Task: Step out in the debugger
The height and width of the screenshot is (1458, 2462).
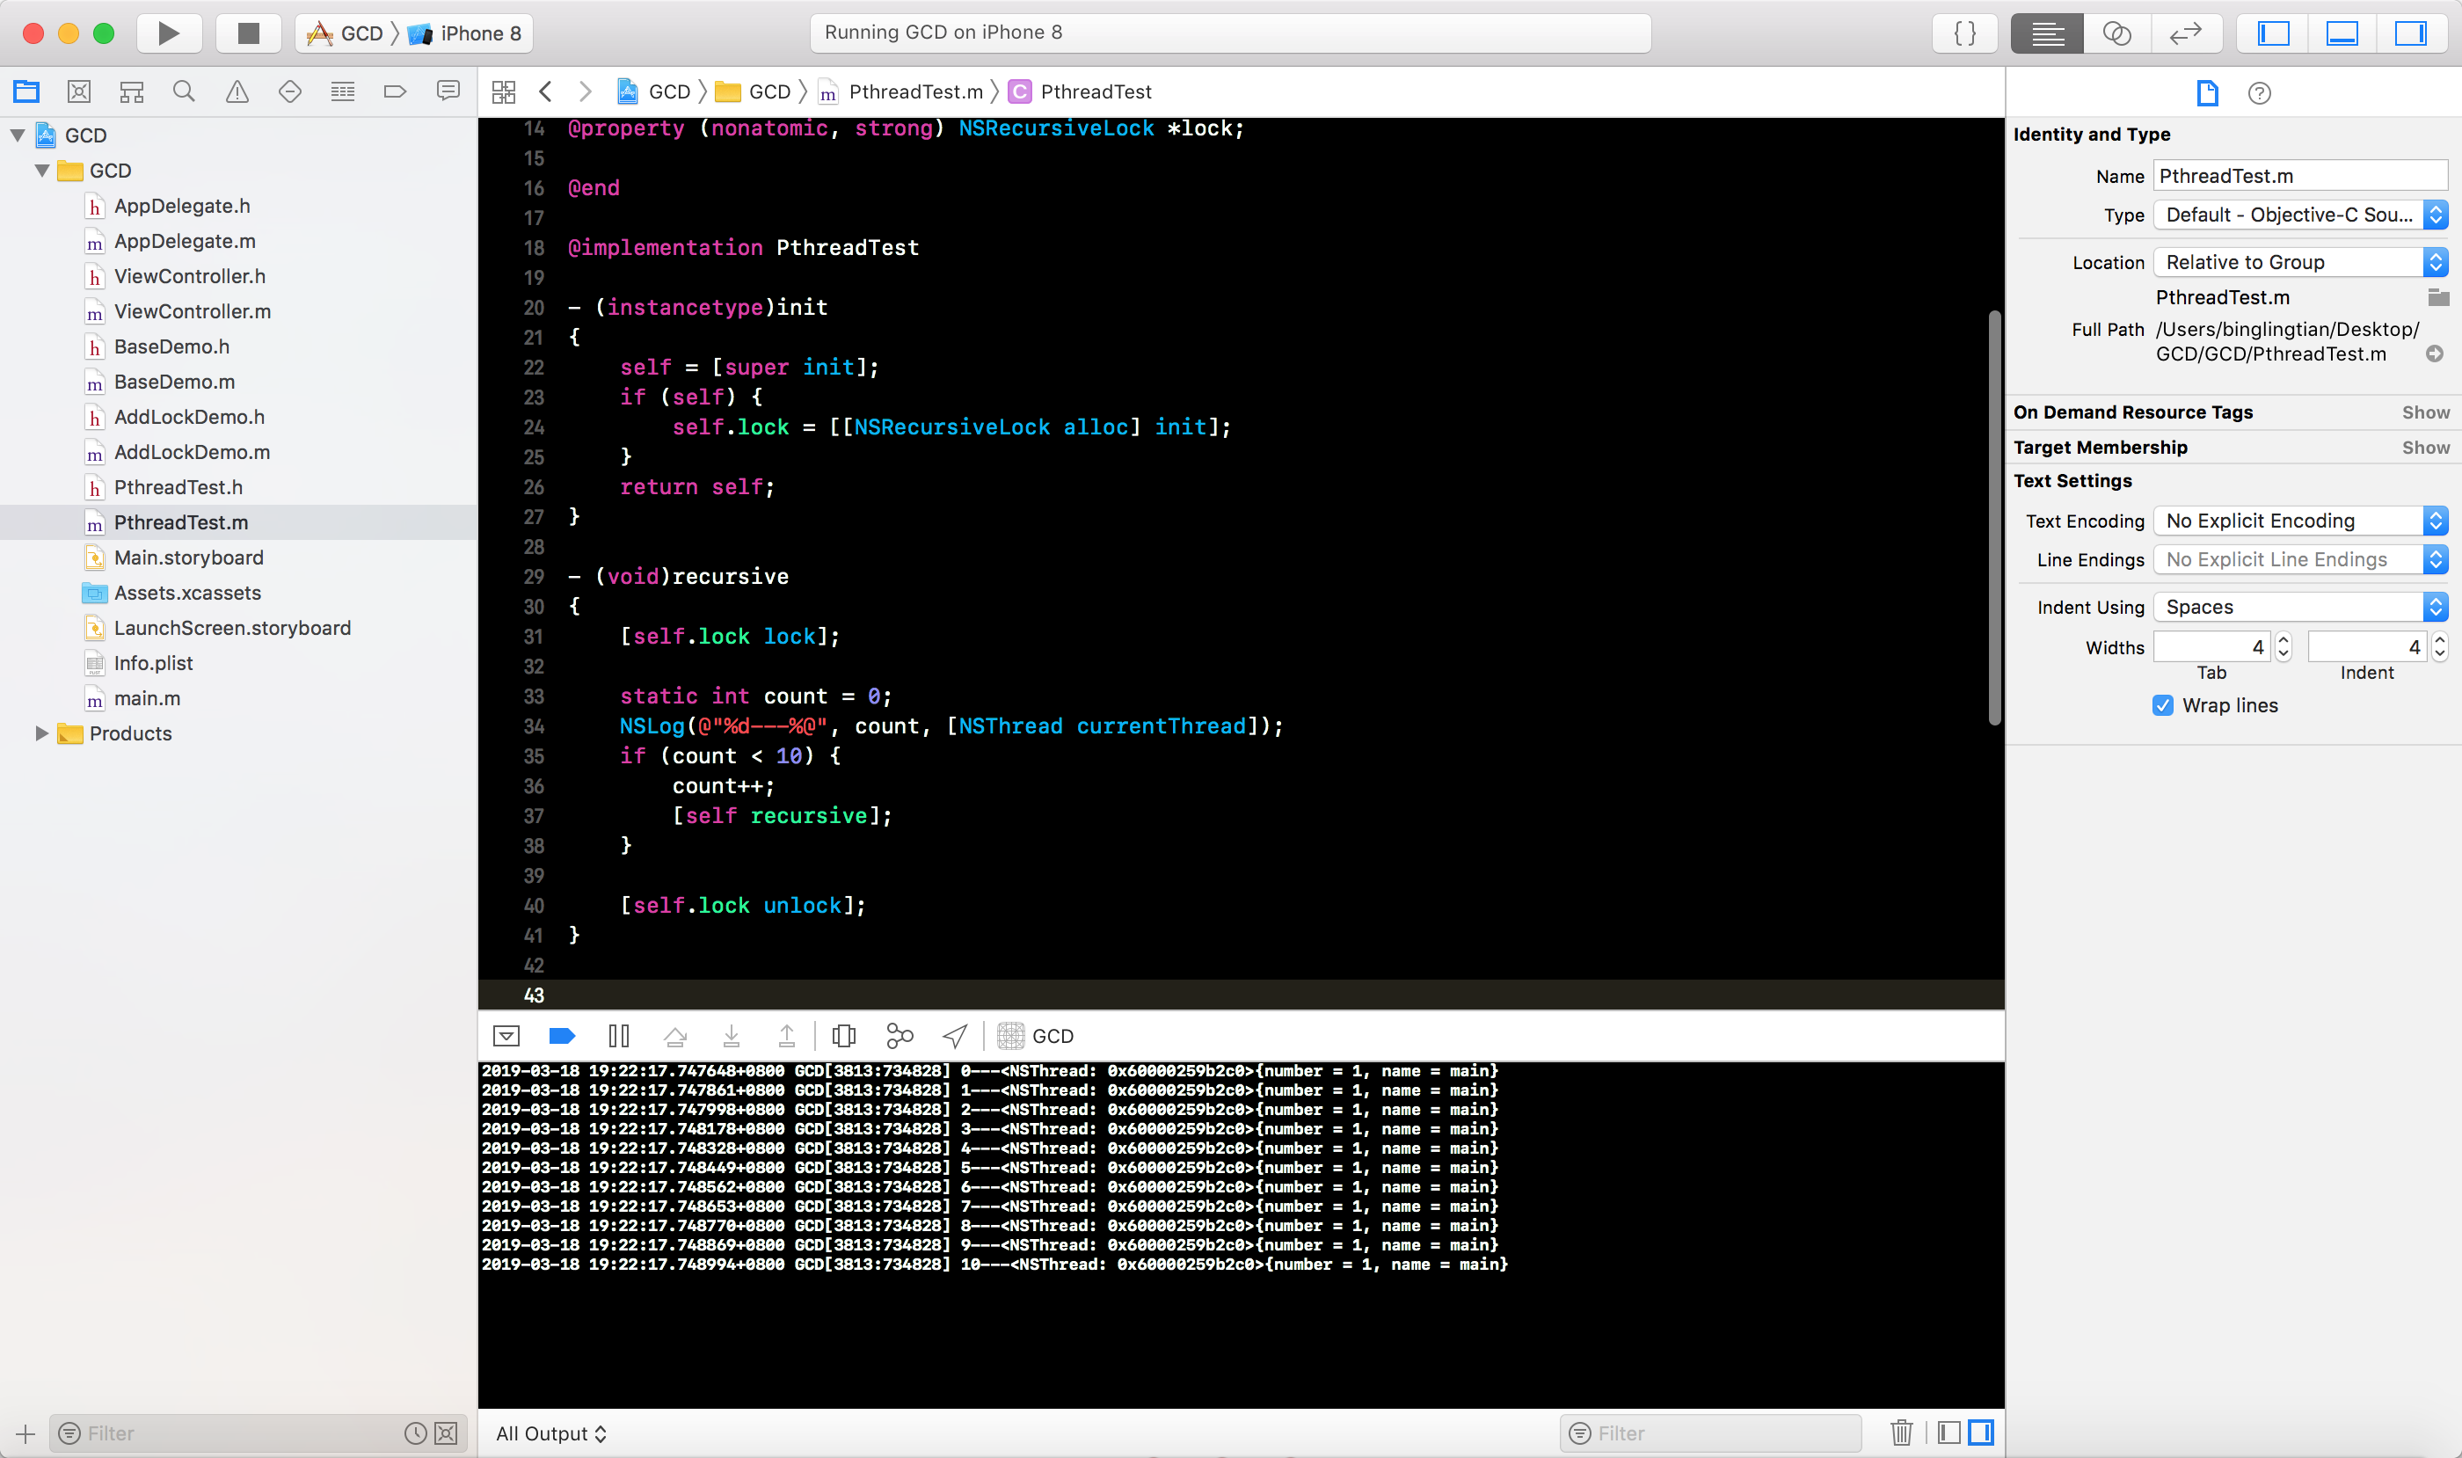Action: 787,1036
